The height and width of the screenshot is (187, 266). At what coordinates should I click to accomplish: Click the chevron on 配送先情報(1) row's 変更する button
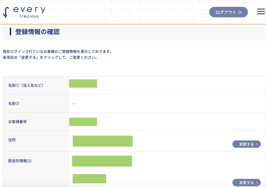point(257,183)
